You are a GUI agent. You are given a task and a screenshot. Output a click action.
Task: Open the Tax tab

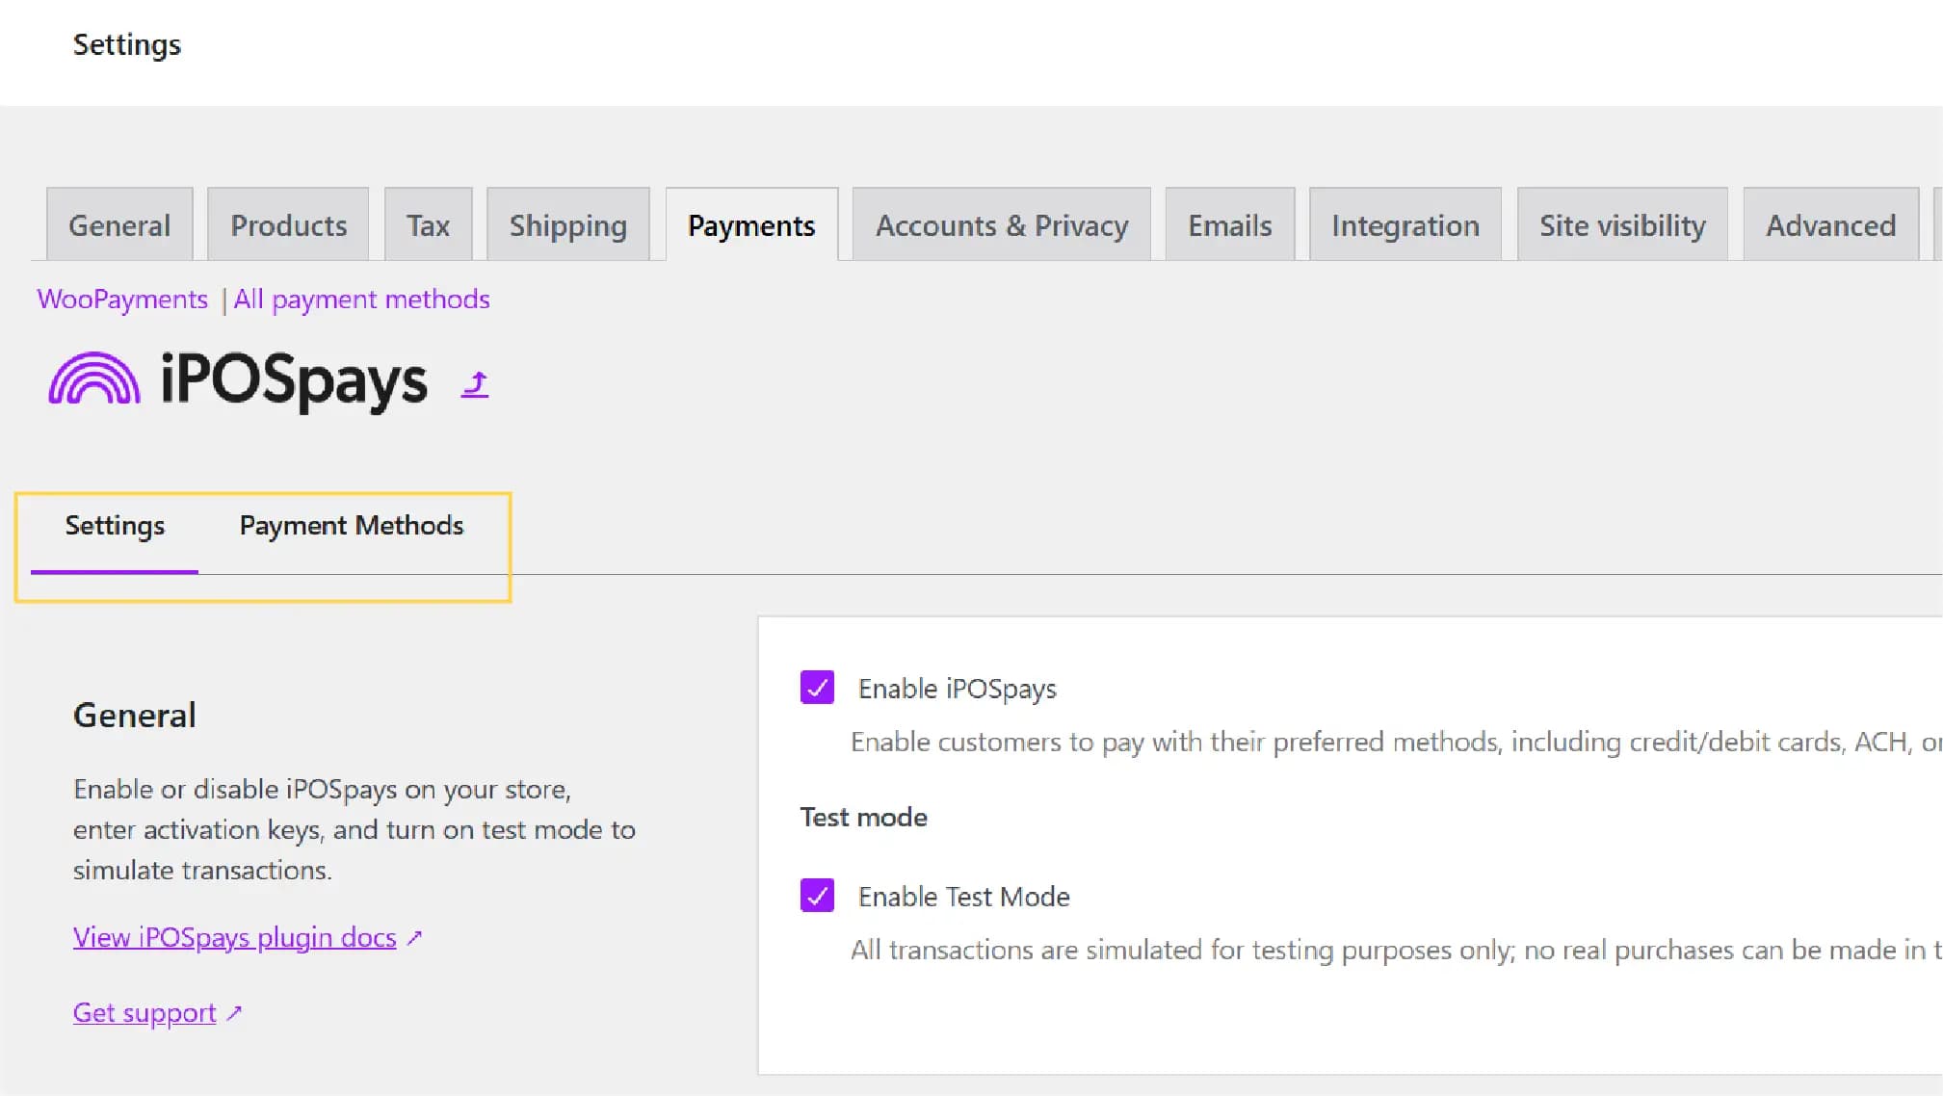(428, 225)
